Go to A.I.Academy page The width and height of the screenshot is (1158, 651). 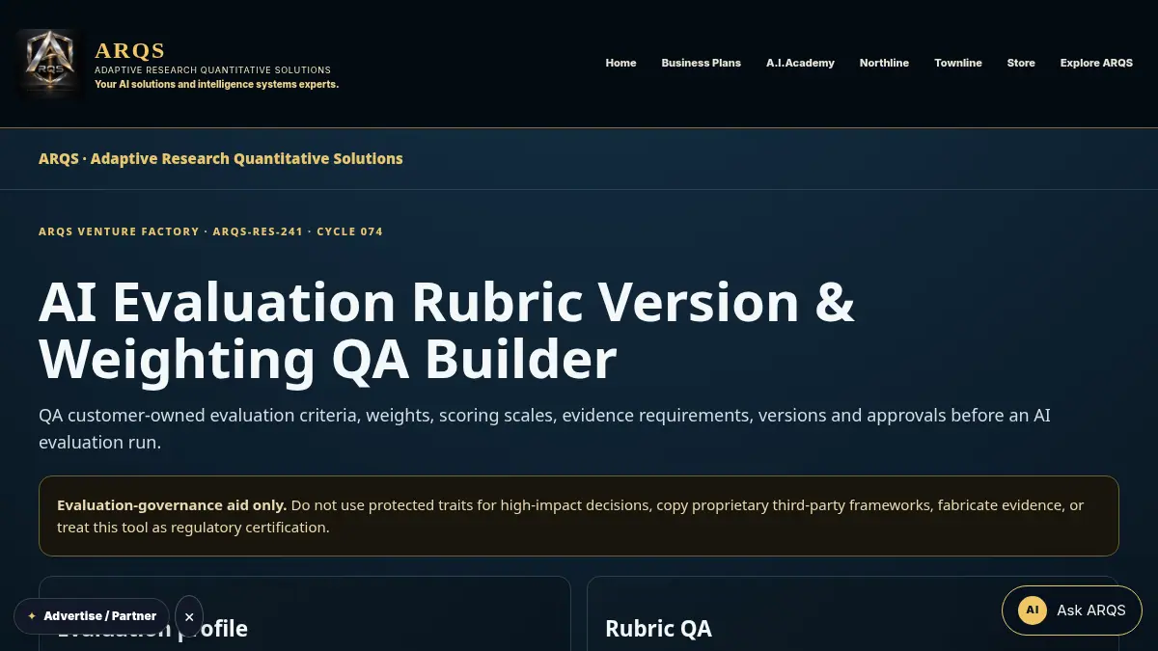pyautogui.click(x=800, y=63)
